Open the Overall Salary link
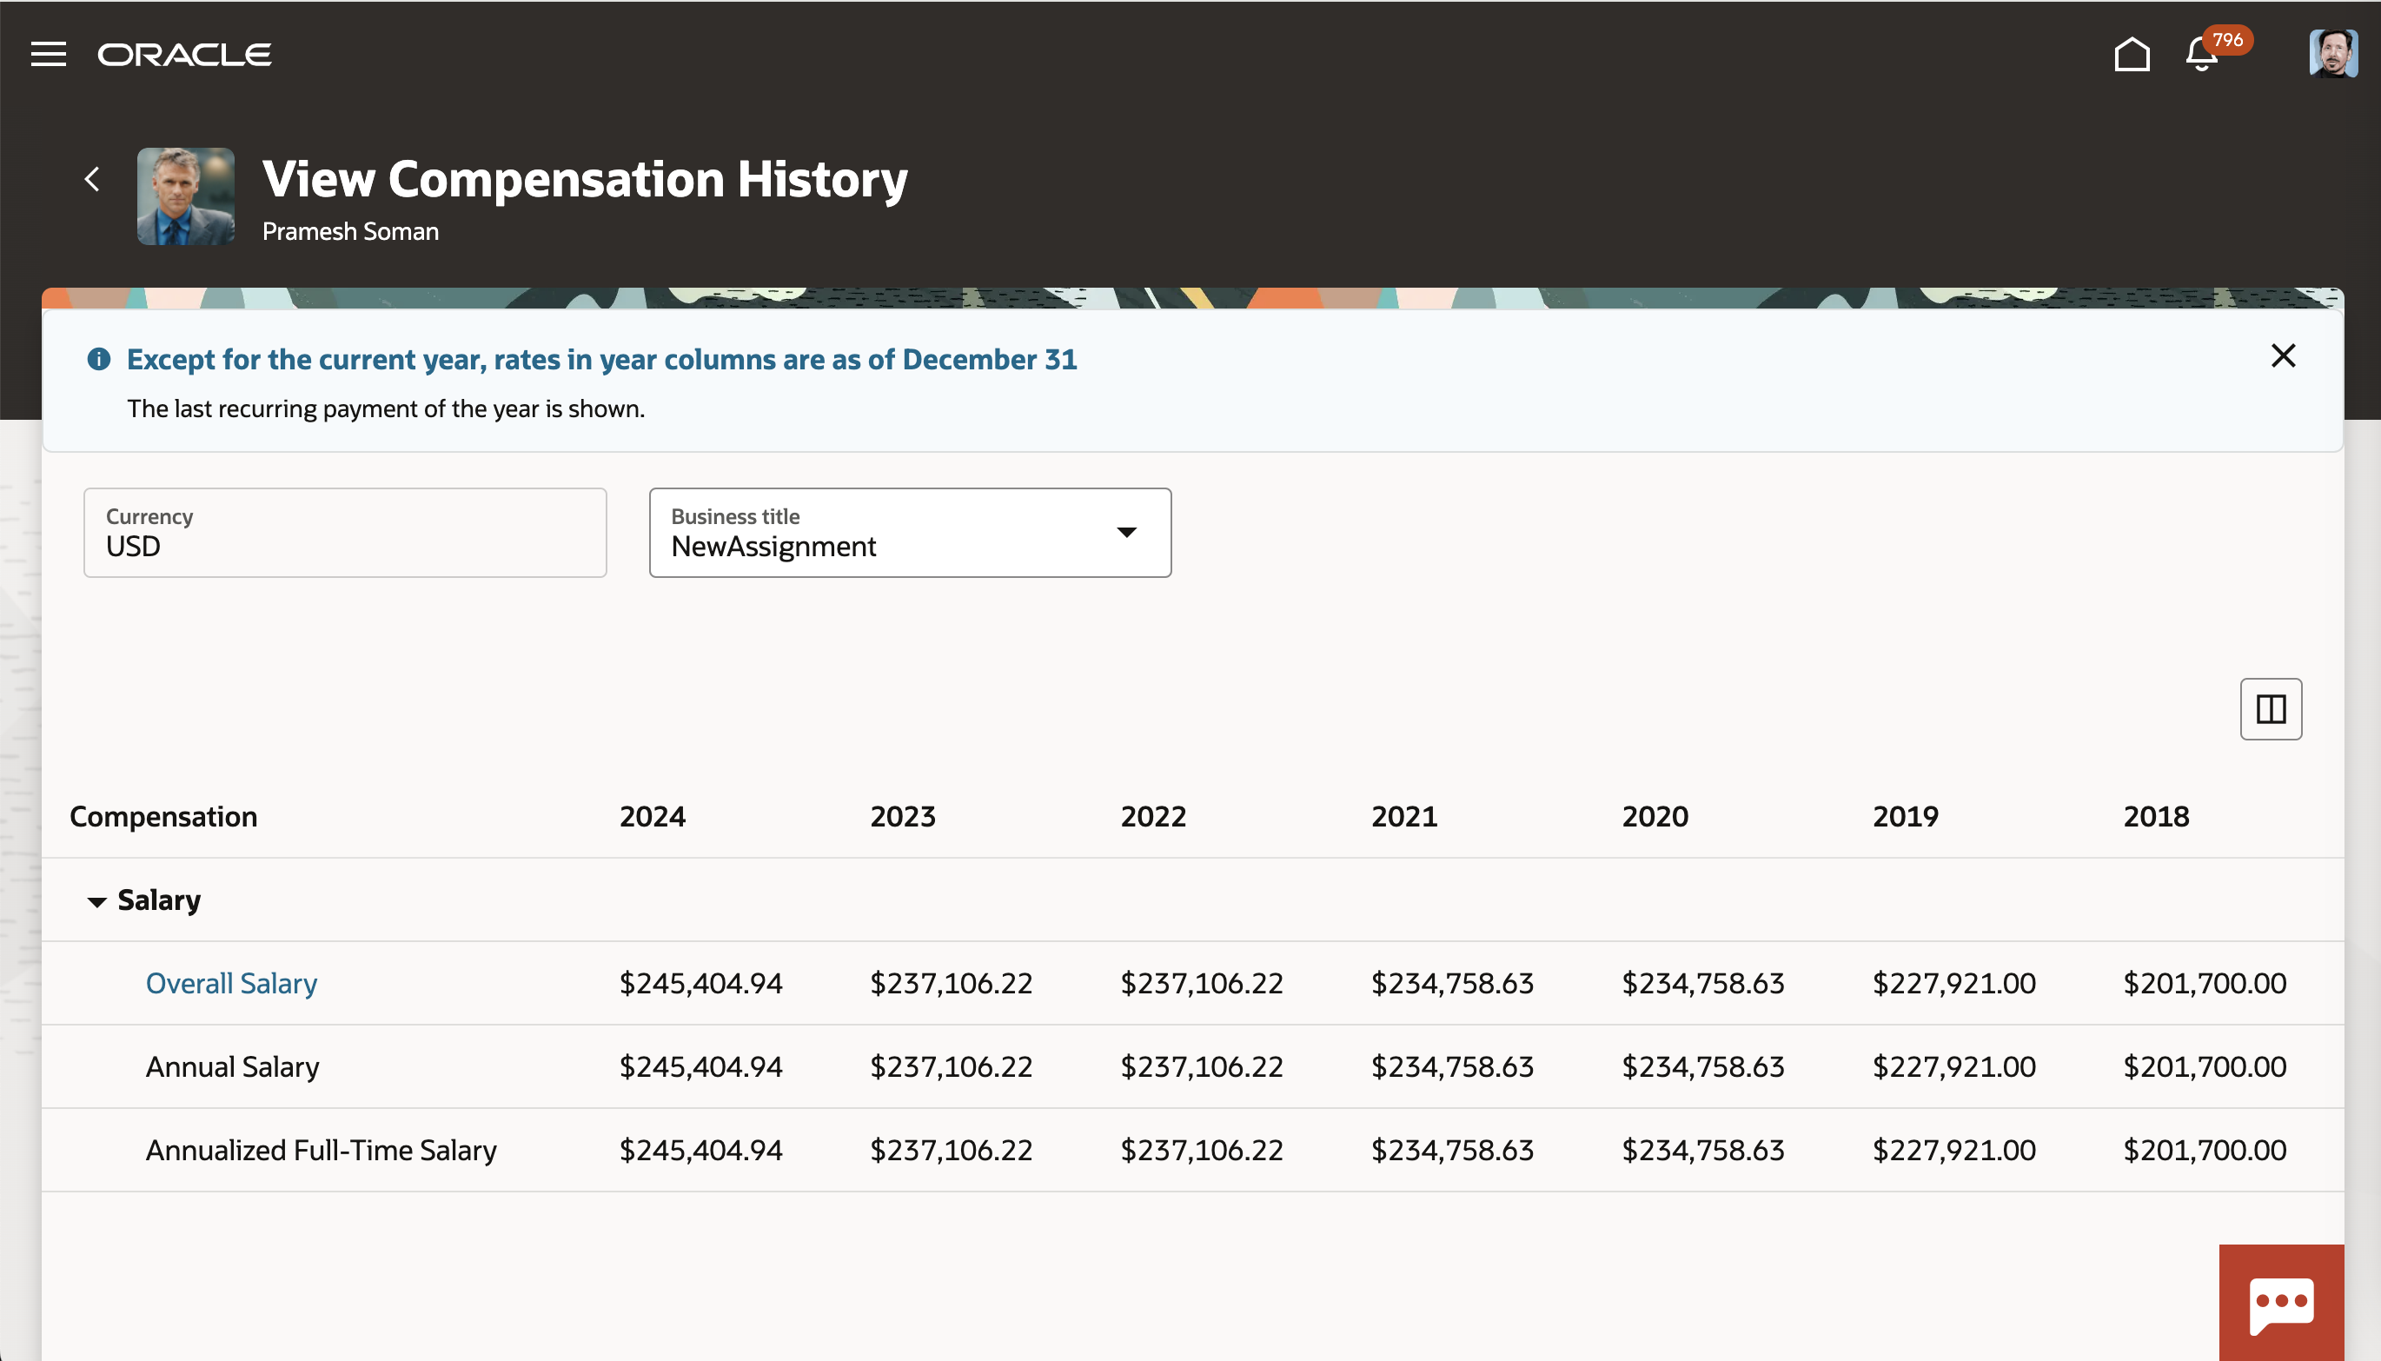The image size is (2381, 1361). (231, 983)
